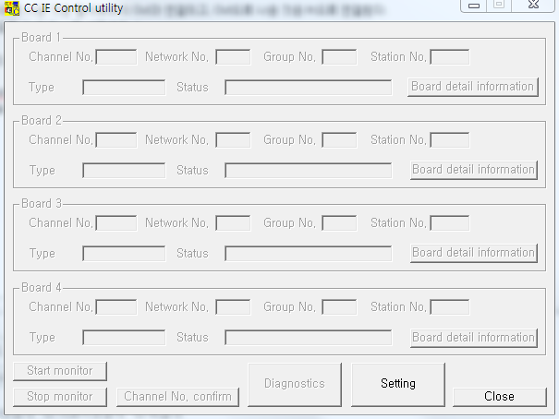Open Board 1 detail information
The image size is (559, 419).
coord(473,87)
